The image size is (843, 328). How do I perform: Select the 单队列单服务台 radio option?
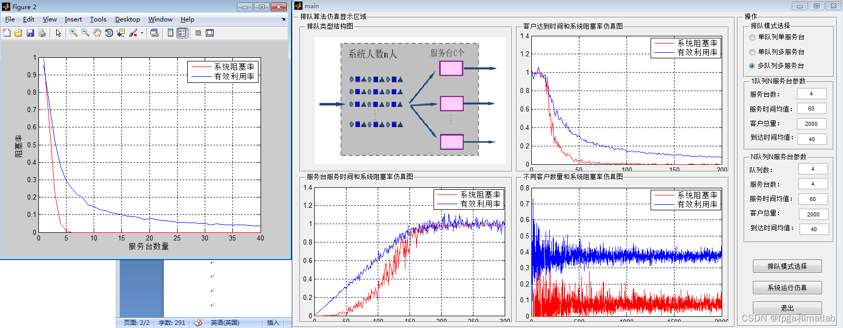pos(776,37)
